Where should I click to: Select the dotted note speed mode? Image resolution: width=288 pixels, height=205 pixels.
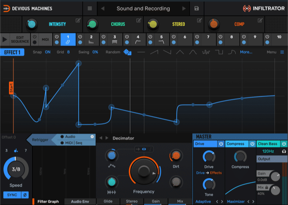[x=16, y=151]
